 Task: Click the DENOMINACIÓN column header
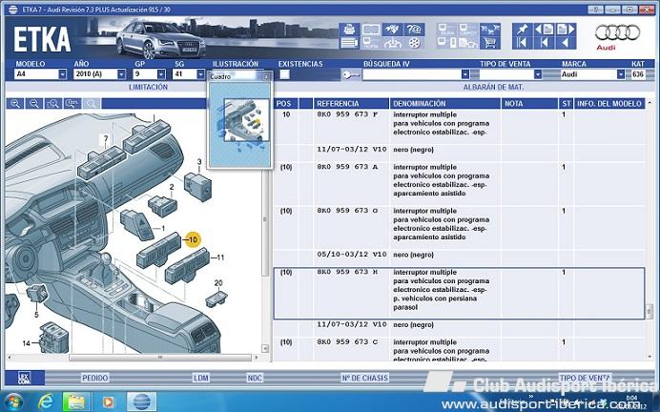coord(445,104)
